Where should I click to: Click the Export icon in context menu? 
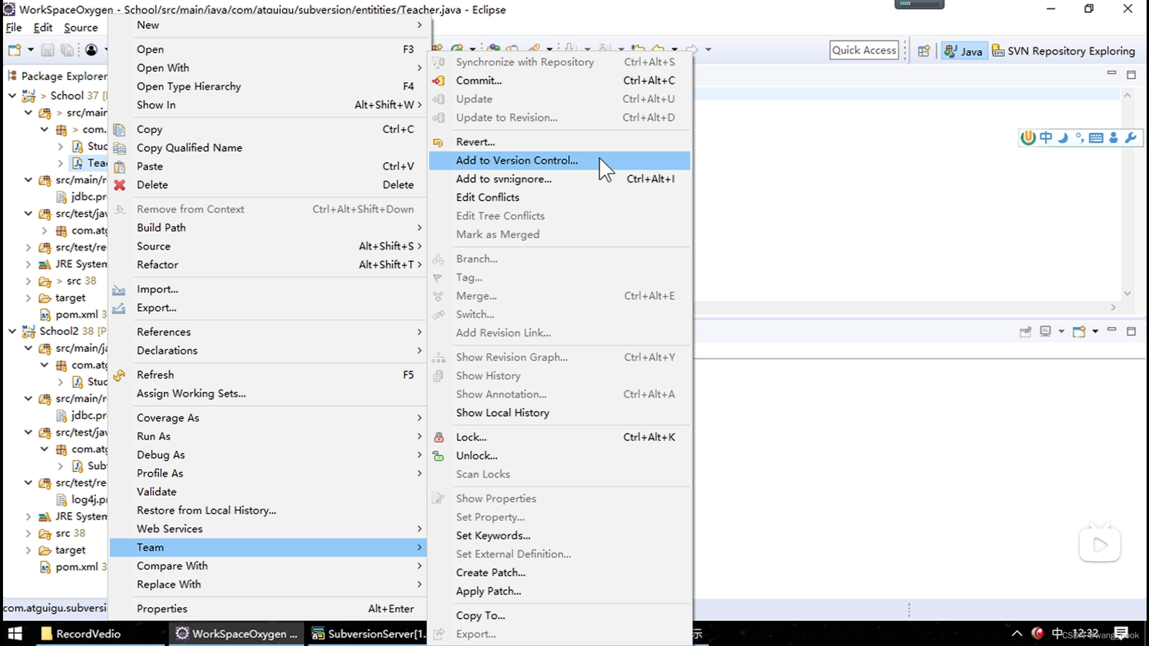pyautogui.click(x=119, y=308)
